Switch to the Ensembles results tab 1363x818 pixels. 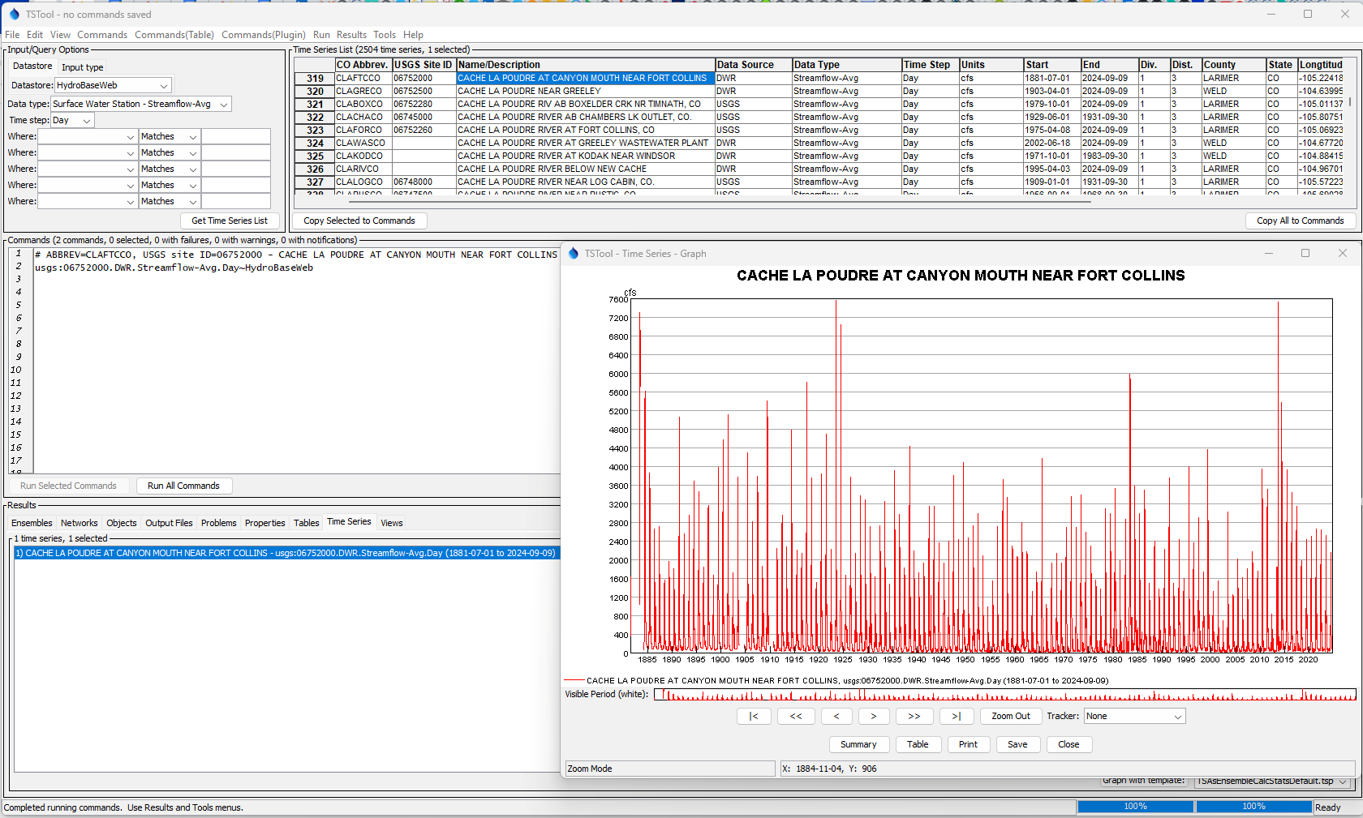click(32, 523)
